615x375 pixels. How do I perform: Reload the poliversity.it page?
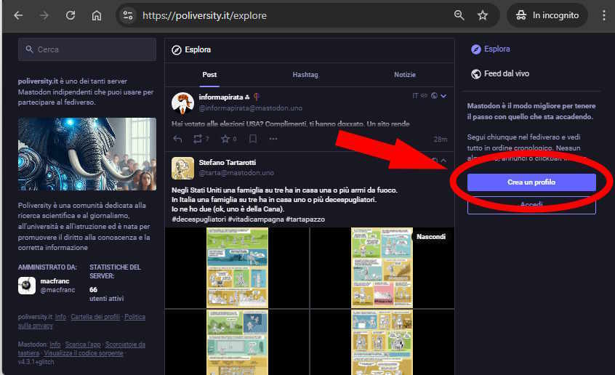coord(71,15)
